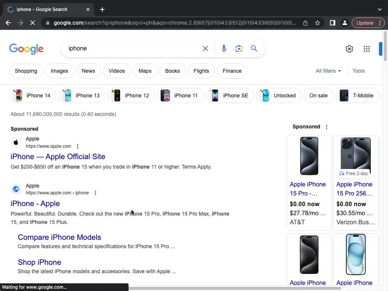Filter by Unlocked phones
The width and height of the screenshot is (388, 291).
279,95
